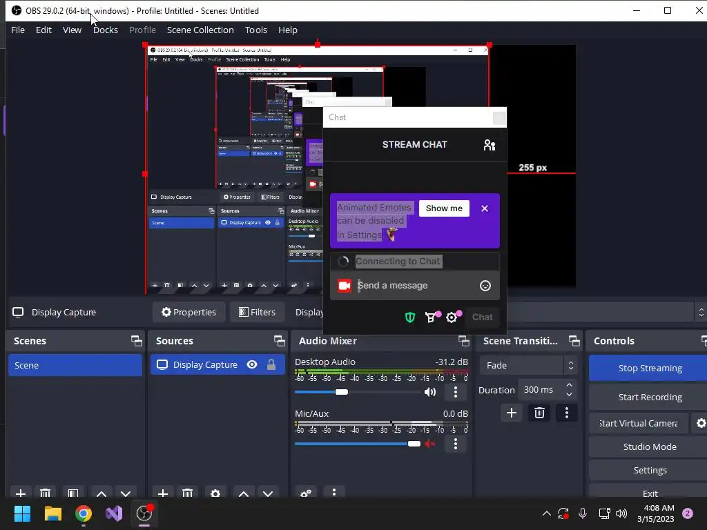Screen dimensions: 707x530
Task: Move scene up with arrow icon
Action: tap(101, 493)
